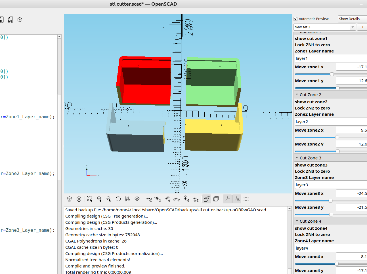Screen dimensions: 367x274
Task: Click the View All icon
Action: pos(90,199)
